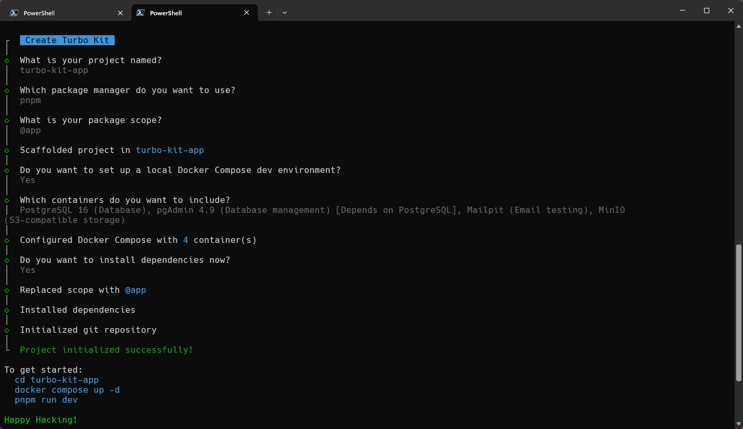Viewport: 743px width, 429px height.
Task: Click the highlighted 'Create Turbo Kit' header
Action: click(67, 40)
